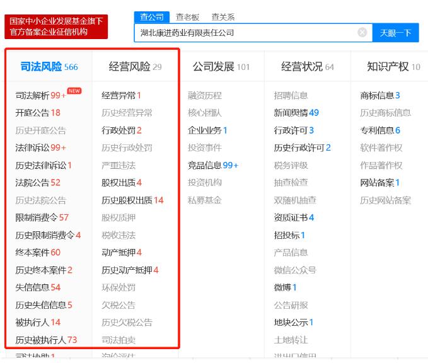Open the 司法风险 566 category header

point(49,67)
